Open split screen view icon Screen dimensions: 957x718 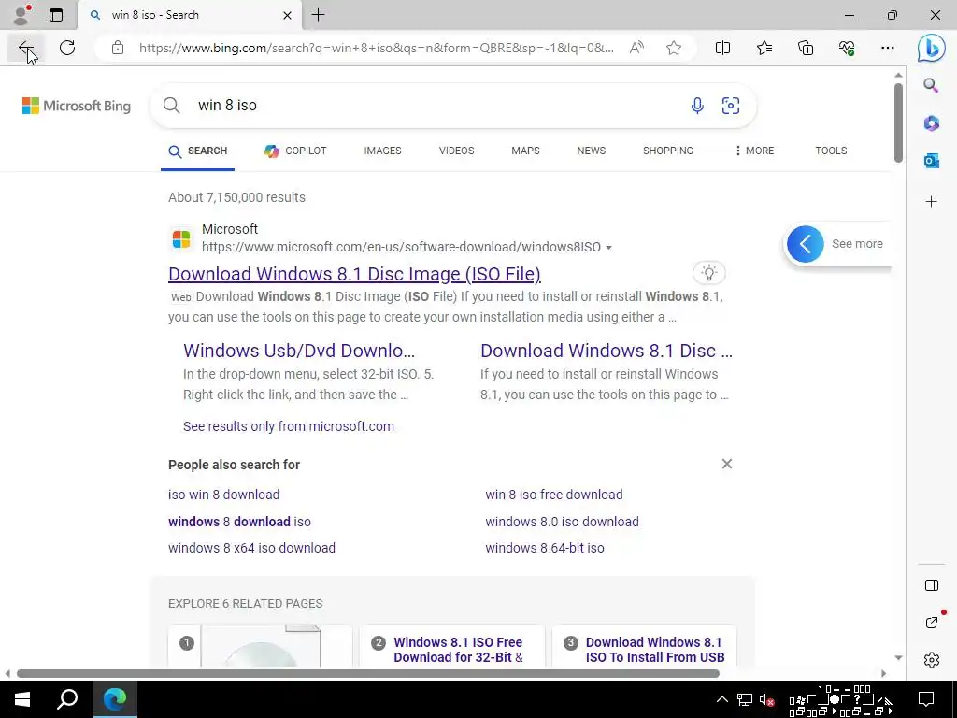click(722, 48)
